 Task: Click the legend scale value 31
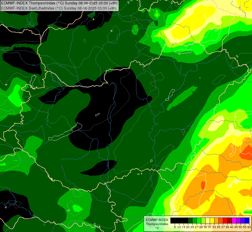tap(210, 227)
